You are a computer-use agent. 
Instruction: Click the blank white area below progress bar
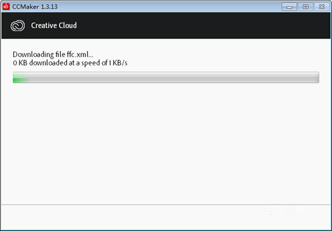point(166,144)
